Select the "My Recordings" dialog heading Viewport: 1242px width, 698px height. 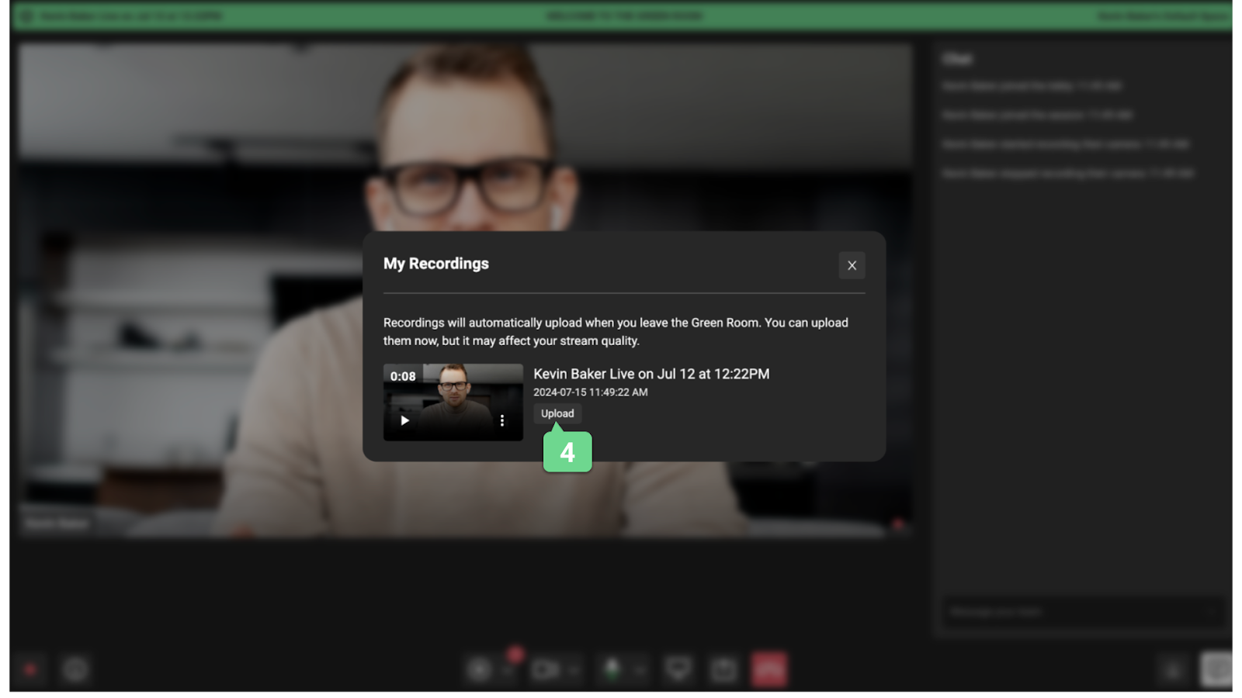click(436, 264)
